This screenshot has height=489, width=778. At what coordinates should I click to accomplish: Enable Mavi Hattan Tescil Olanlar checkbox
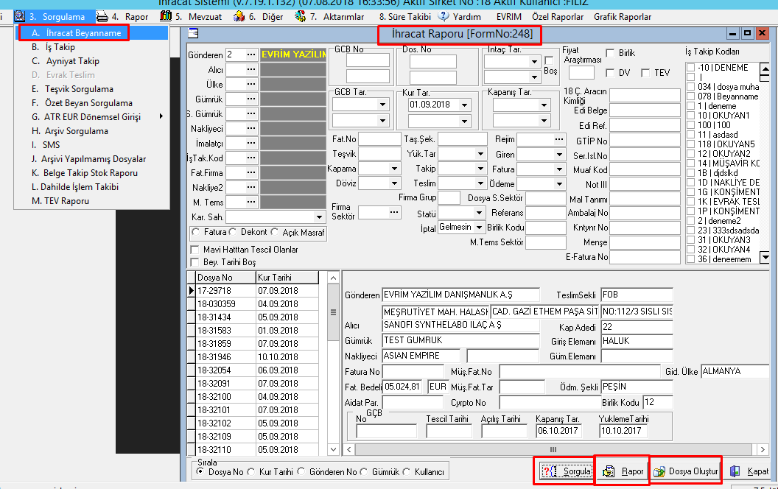(195, 250)
